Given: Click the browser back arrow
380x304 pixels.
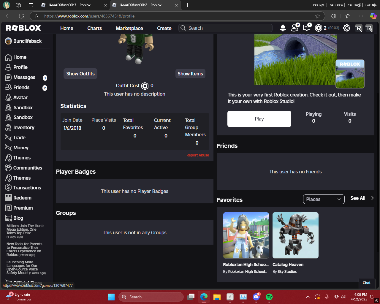Looking at the screenshot, I should [8, 16].
